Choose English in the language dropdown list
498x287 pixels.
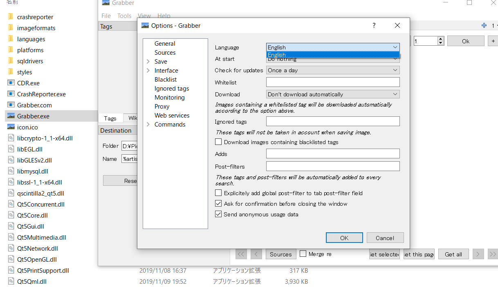click(x=333, y=55)
